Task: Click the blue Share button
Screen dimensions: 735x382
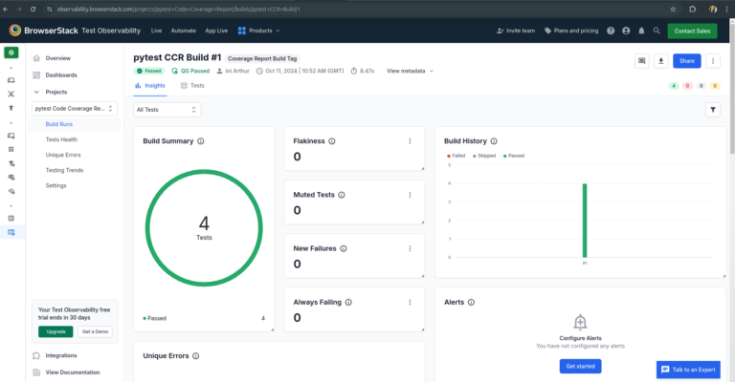Action: tap(685, 61)
